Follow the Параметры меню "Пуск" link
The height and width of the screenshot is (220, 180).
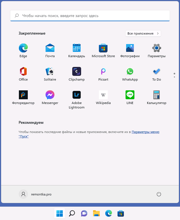(x=146, y=132)
